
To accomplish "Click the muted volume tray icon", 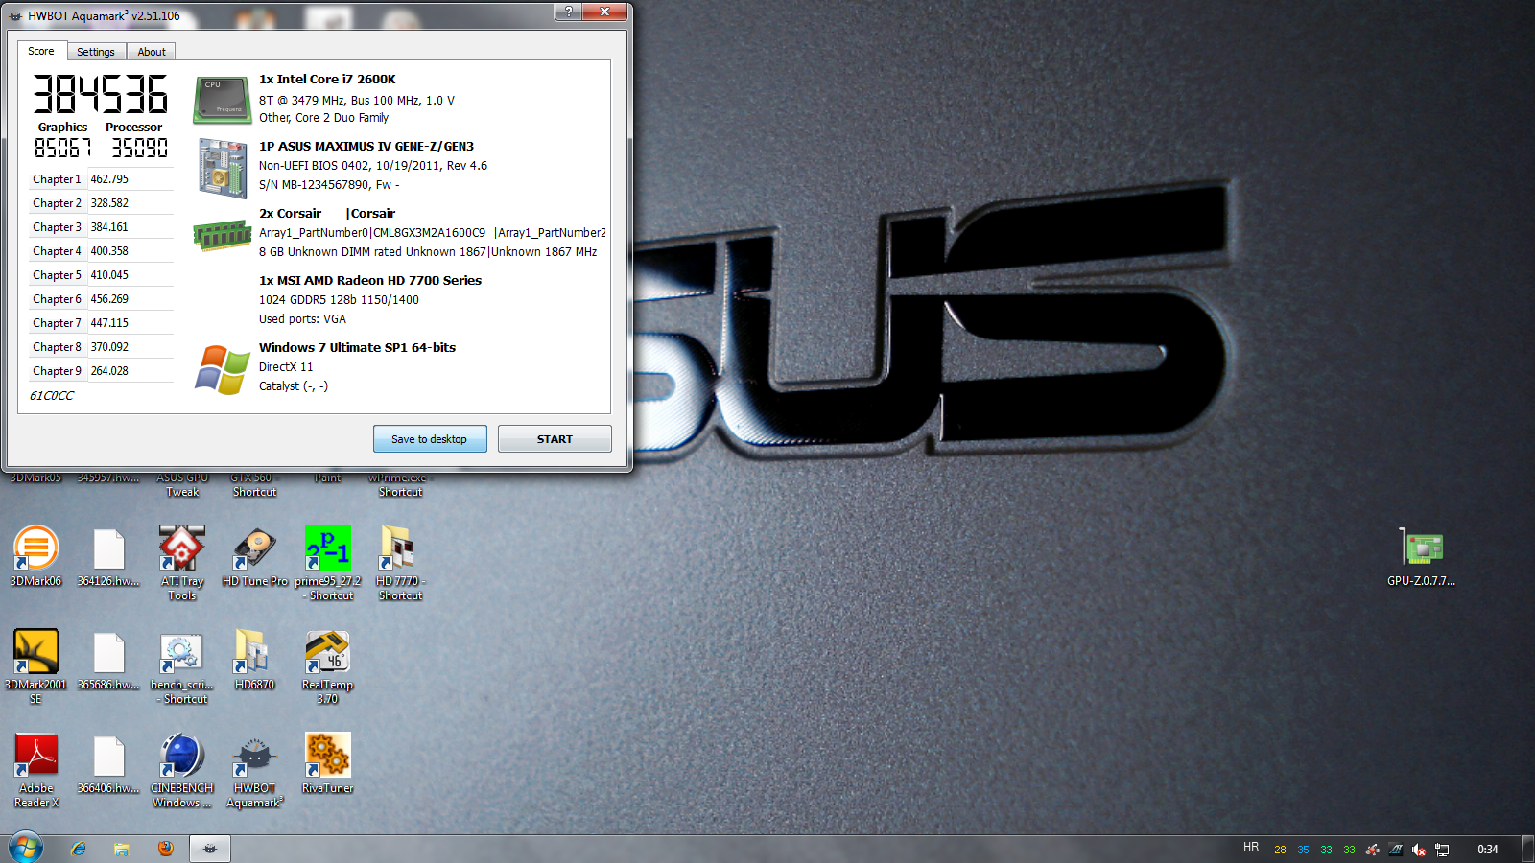I will tap(1418, 850).
